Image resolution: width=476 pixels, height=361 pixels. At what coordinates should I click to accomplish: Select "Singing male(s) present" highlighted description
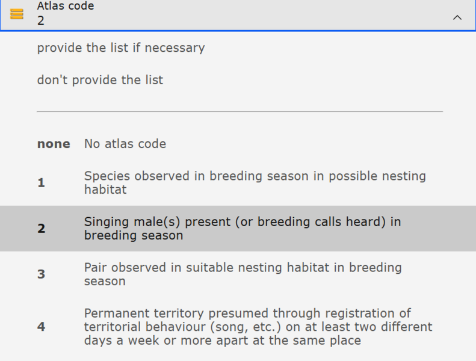242,222
